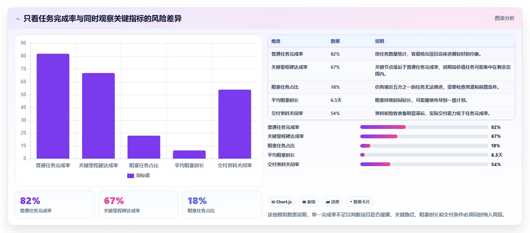Viewport: 530px width, 233px height.
Task: Click the 数据 table column header
Action: tap(335, 41)
